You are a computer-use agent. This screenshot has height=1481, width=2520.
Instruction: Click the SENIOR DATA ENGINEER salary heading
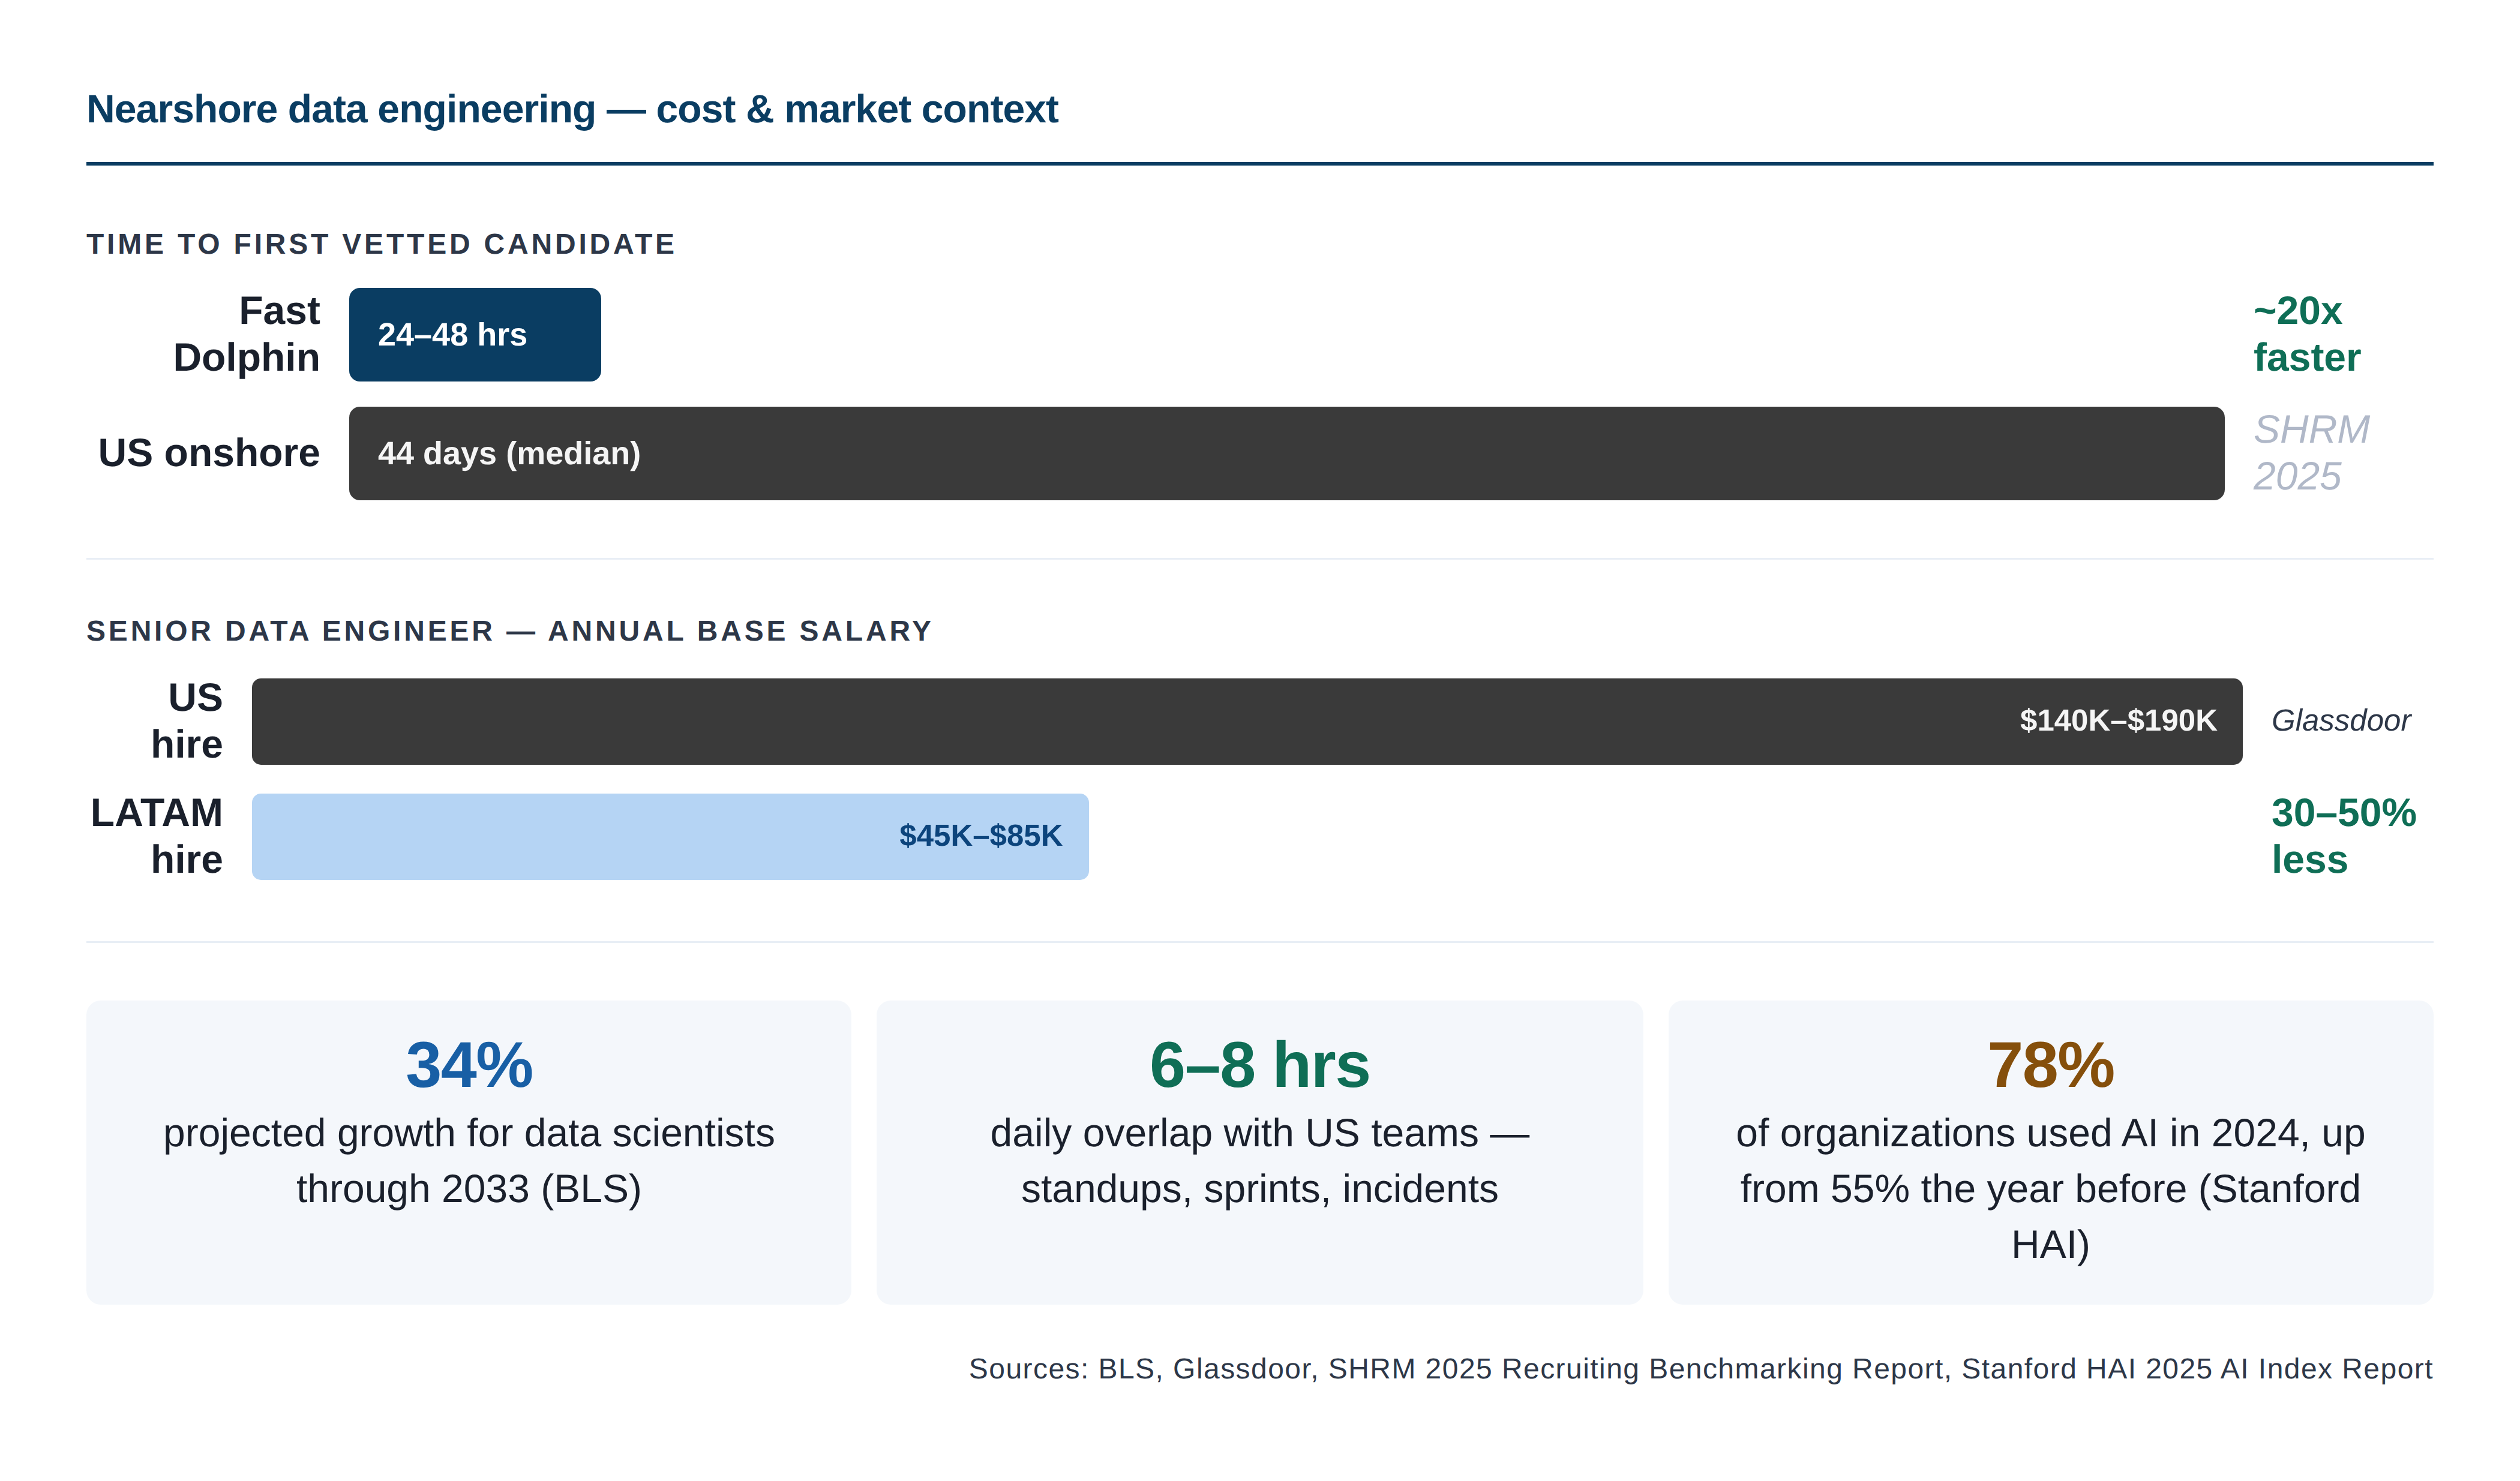[509, 631]
